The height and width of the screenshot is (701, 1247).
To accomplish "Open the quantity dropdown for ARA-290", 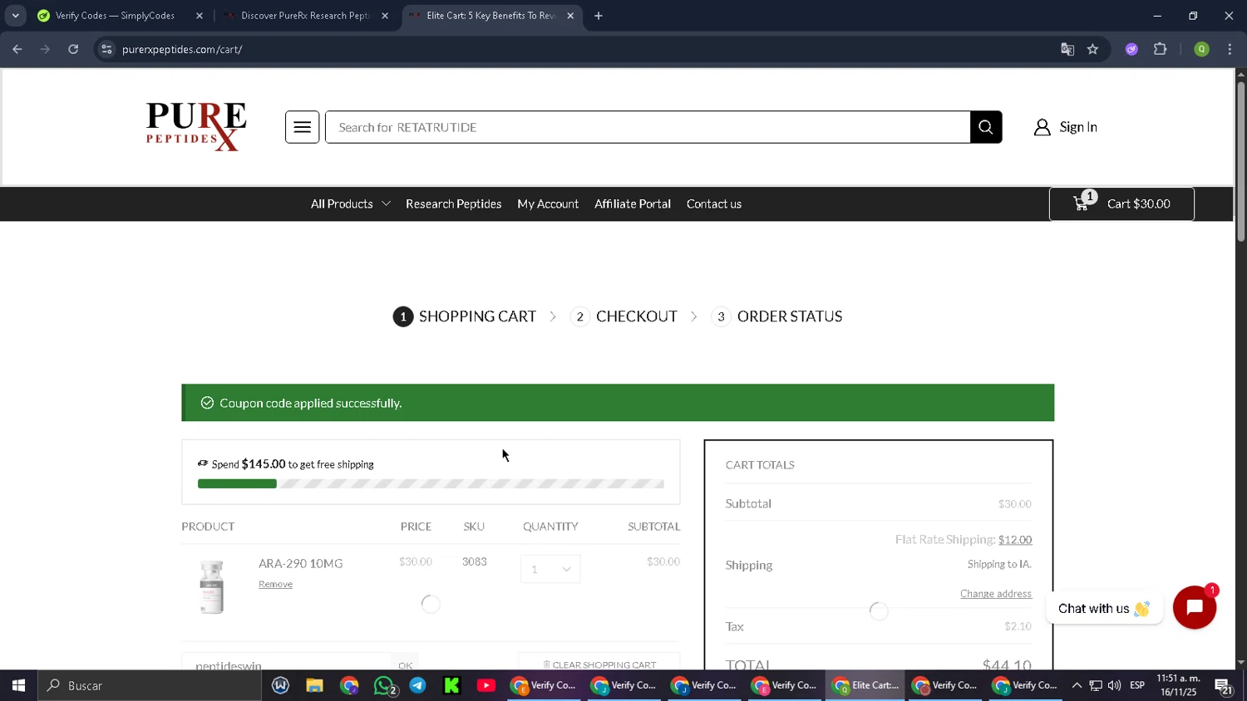I will (x=550, y=569).
